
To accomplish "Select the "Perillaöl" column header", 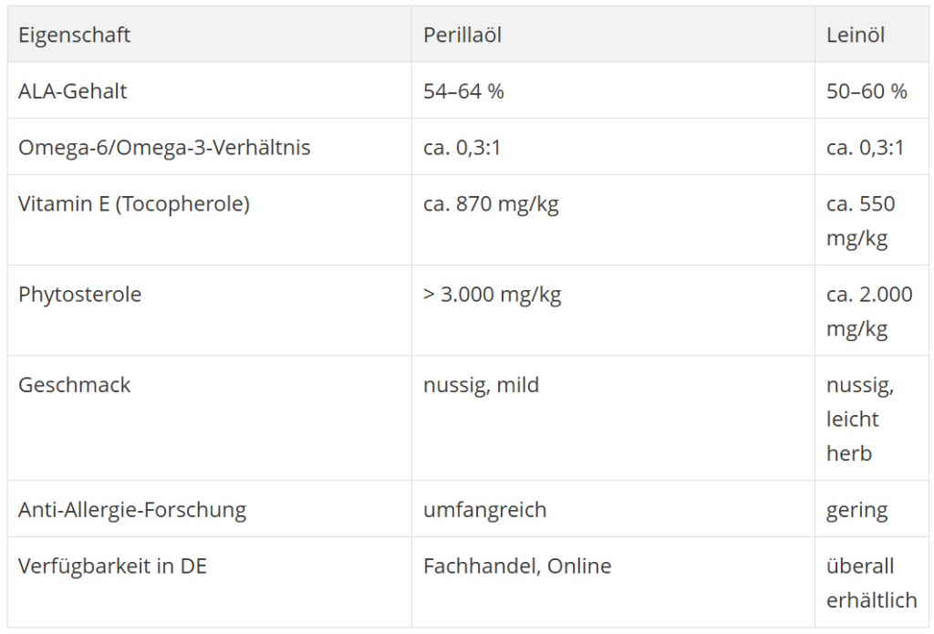I will (x=462, y=35).
